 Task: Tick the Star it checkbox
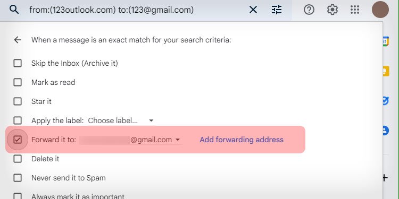18,101
